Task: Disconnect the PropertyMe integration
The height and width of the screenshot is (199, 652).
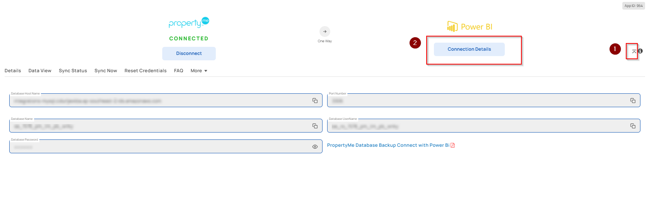Action: (189, 53)
